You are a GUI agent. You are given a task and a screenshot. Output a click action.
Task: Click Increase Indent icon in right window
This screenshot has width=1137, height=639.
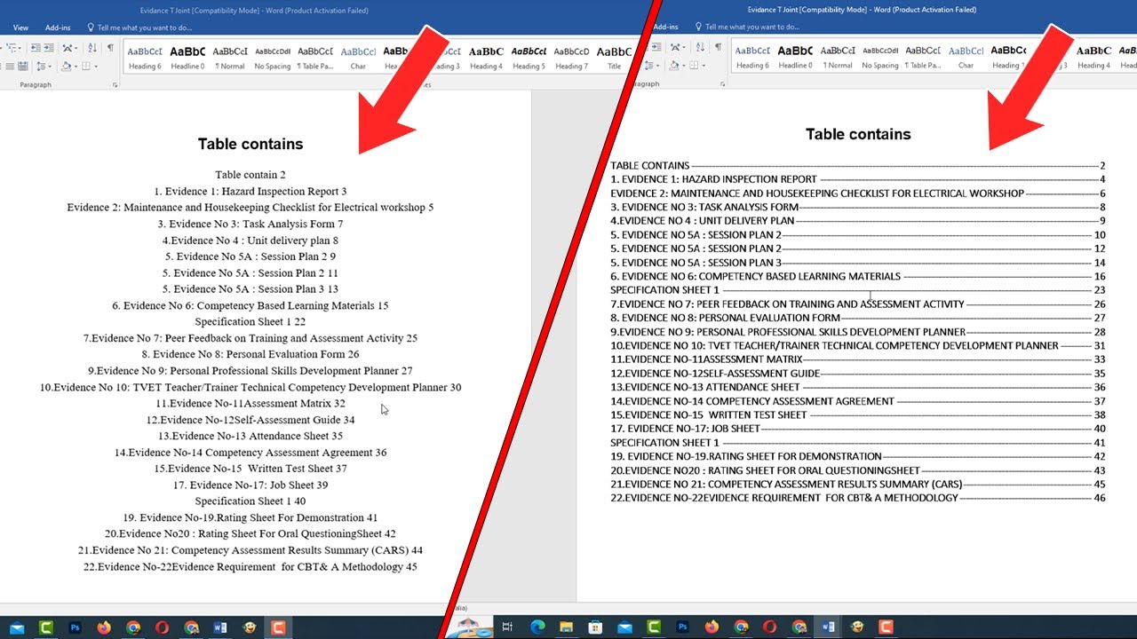coord(656,47)
